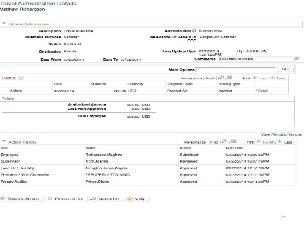
Task: Click inside the Comments field
Action: pyautogui.click(x=257, y=59)
